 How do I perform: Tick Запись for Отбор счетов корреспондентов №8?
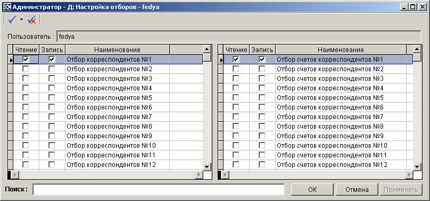pos(262,127)
